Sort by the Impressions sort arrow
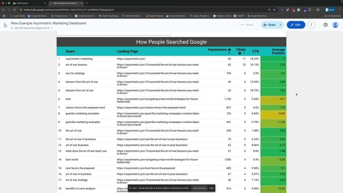This screenshot has height=193, width=343. [229, 53]
